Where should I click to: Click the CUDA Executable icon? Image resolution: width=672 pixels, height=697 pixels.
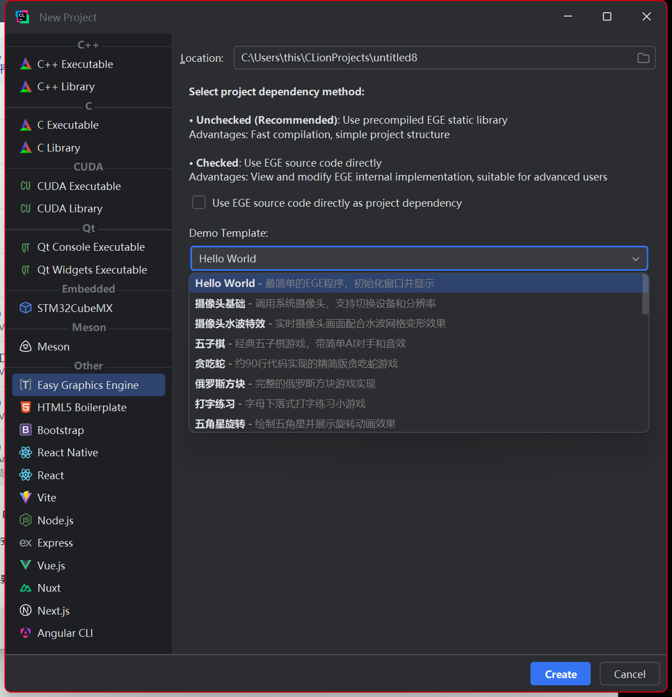click(26, 186)
